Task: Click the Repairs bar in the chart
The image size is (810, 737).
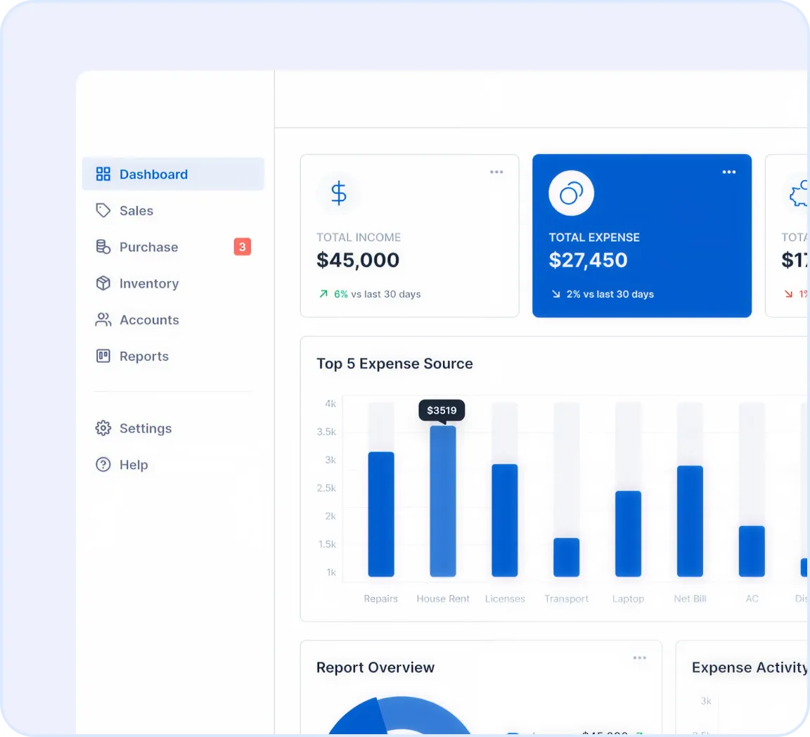Action: (x=381, y=514)
